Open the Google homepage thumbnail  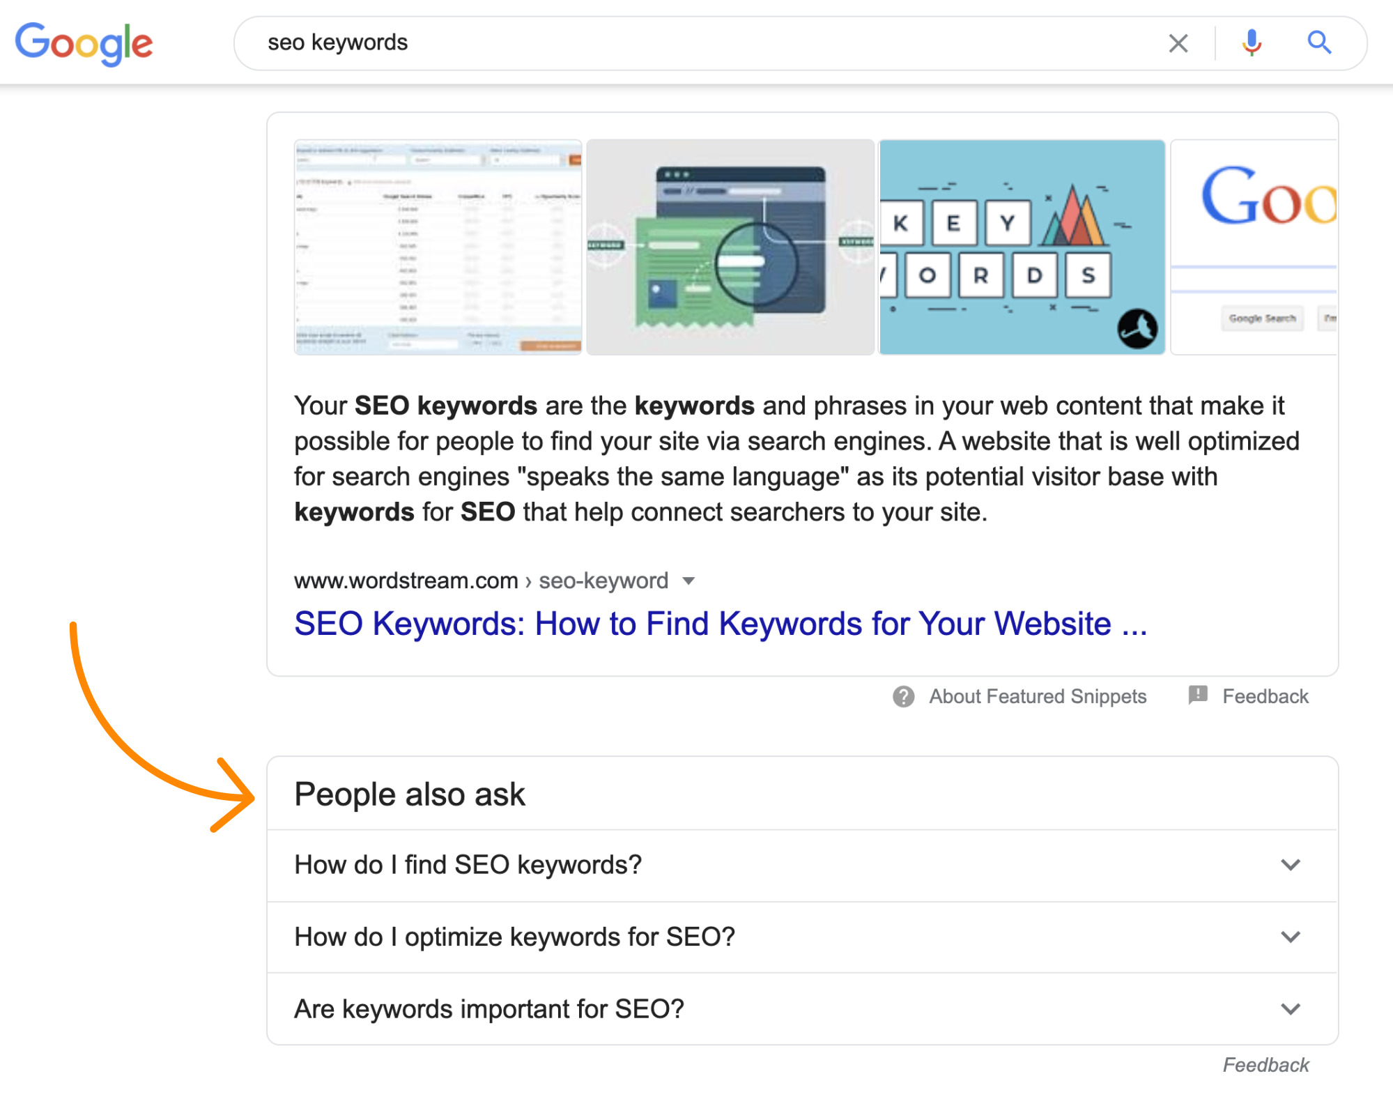[x=1253, y=247]
